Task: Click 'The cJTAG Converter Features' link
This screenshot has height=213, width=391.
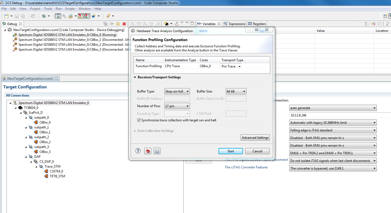Action: tap(246, 167)
